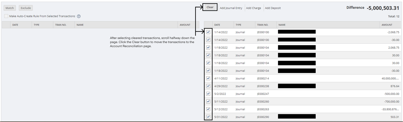403x122 pixels.
Task: Select the JE000247 transaction number cell
Action: (263, 94)
